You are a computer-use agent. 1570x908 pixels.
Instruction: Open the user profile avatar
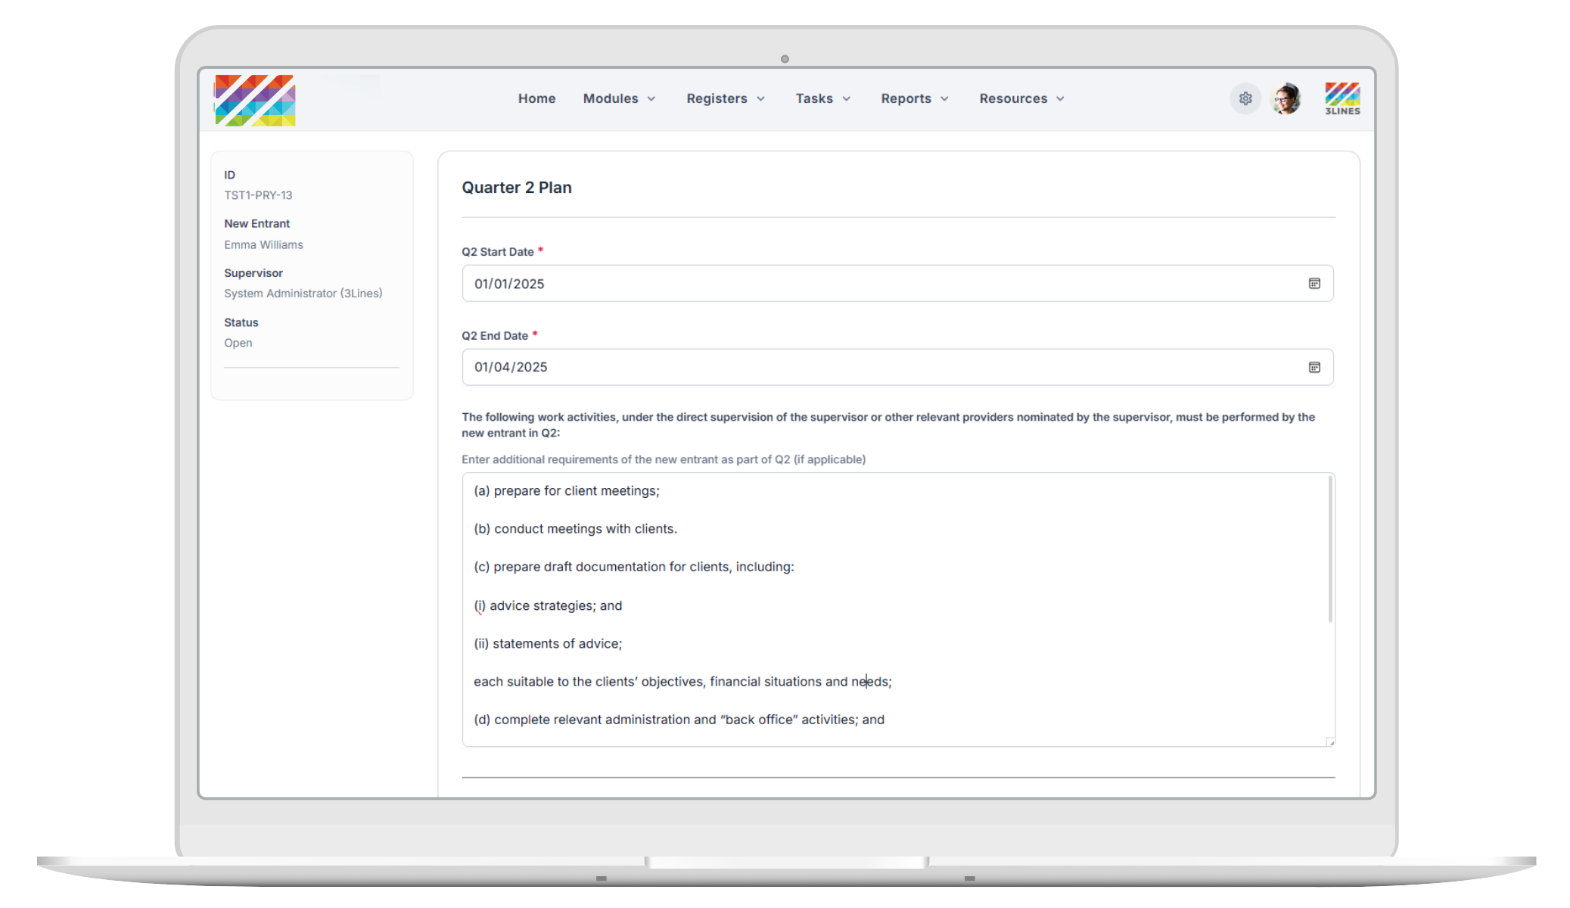pos(1286,98)
